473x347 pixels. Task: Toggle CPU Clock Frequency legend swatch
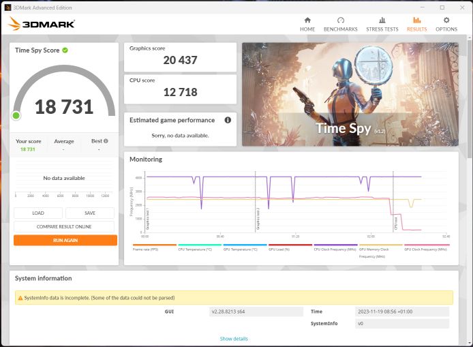[x=335, y=245]
